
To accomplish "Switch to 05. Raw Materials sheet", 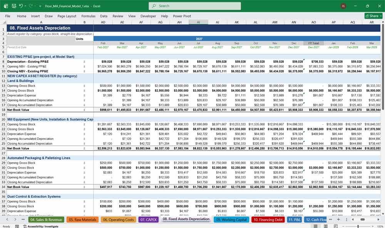I will pos(82,220).
